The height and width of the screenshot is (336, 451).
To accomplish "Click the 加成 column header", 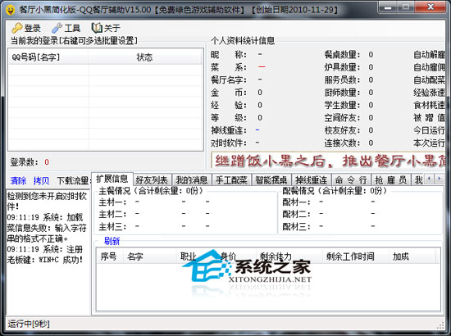I will point(412,257).
